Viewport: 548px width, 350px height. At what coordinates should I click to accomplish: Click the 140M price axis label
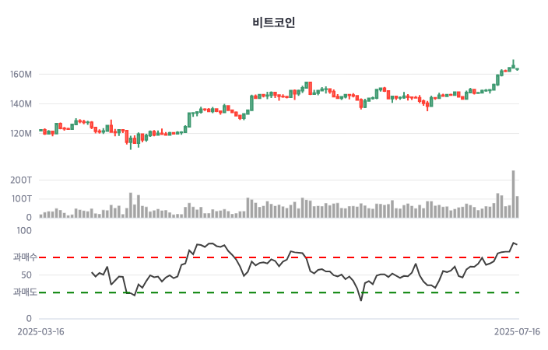click(x=21, y=104)
